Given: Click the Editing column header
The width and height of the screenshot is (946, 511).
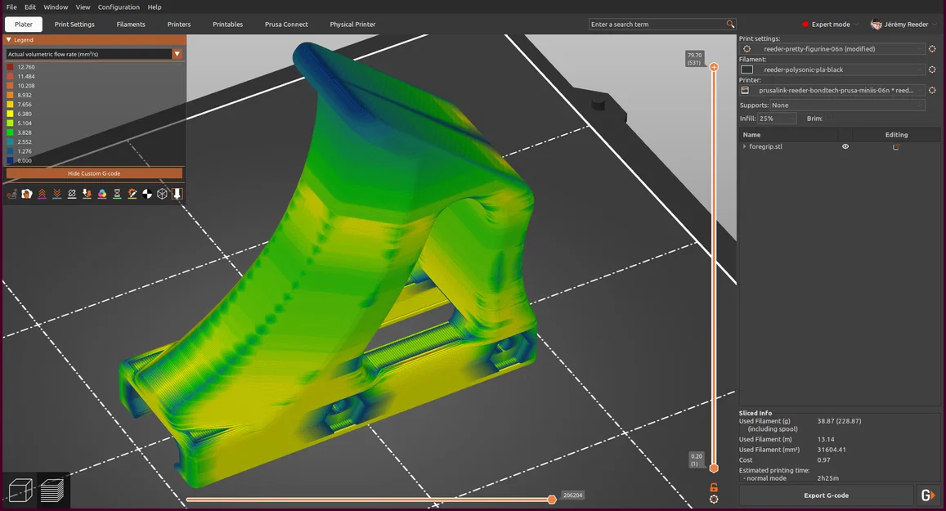Looking at the screenshot, I should pos(896,135).
